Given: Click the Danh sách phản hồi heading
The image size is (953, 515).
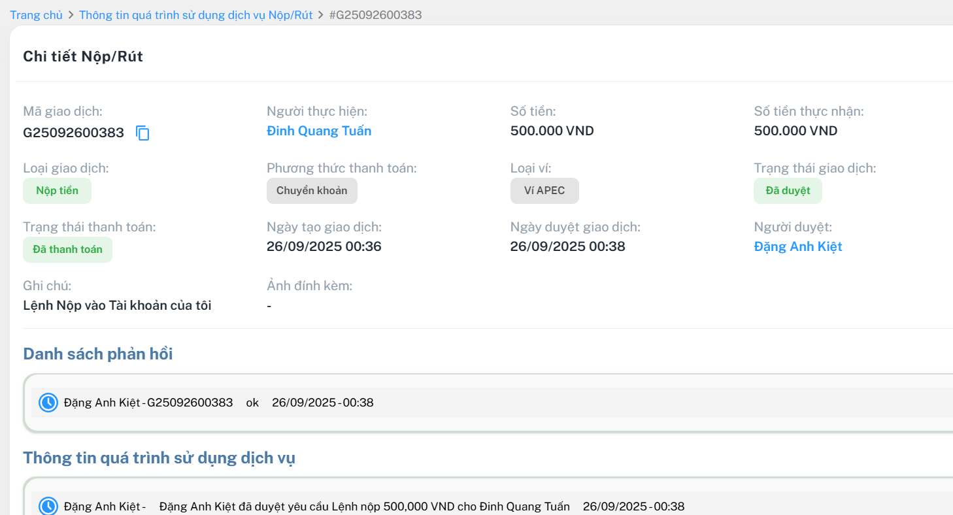Looking at the screenshot, I should [x=97, y=354].
